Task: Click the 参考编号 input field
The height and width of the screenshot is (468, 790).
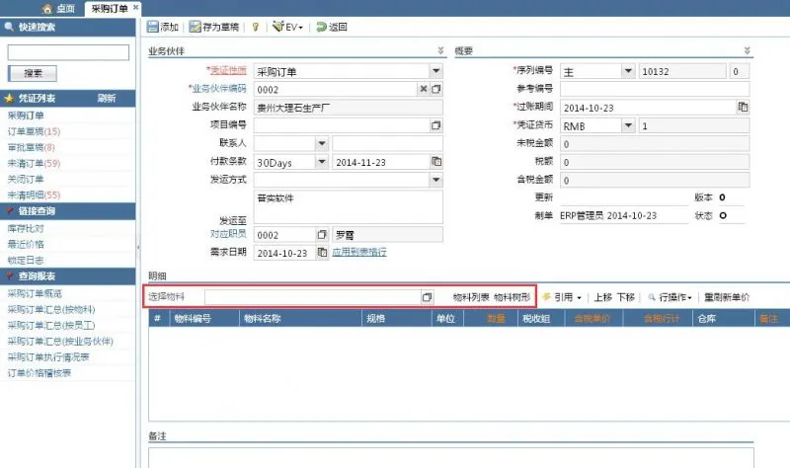Action: tap(655, 89)
